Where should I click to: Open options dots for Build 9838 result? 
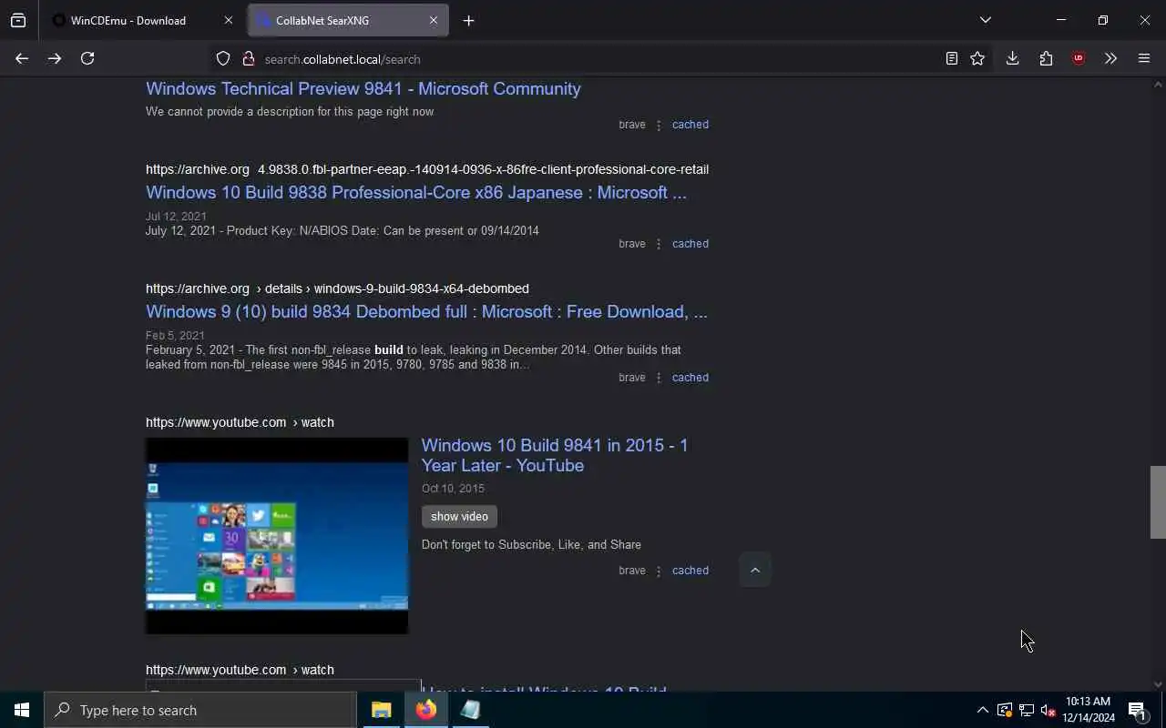tap(659, 244)
